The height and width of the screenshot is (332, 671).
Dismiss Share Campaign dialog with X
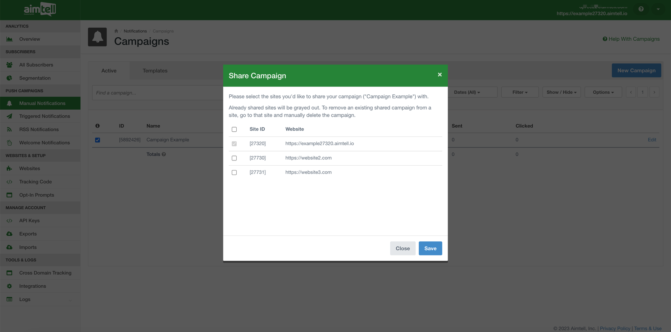(x=440, y=75)
